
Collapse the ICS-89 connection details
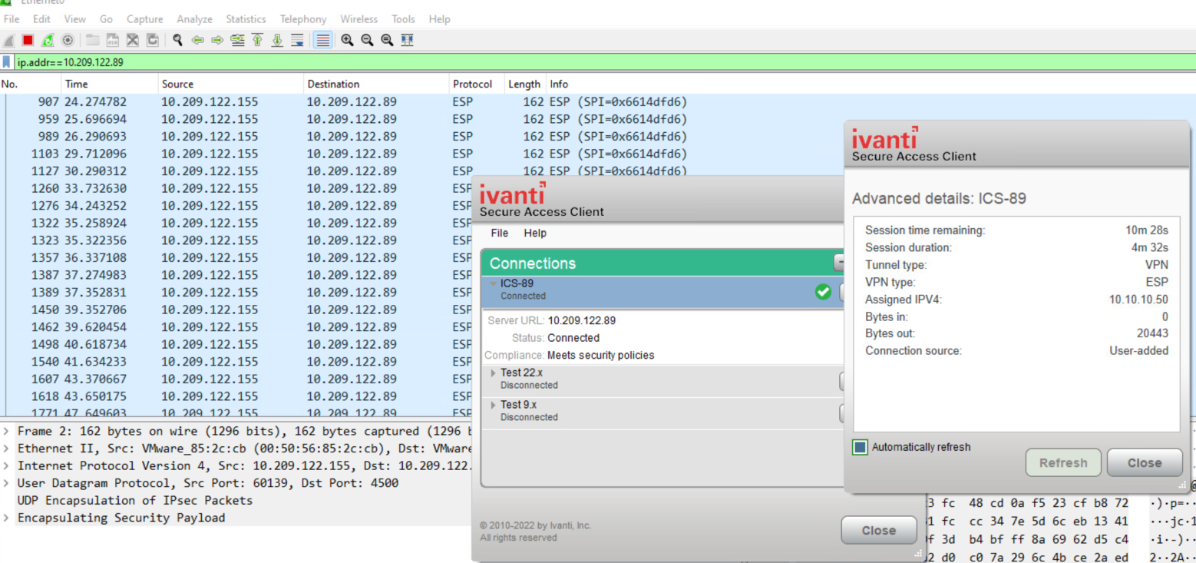(494, 284)
